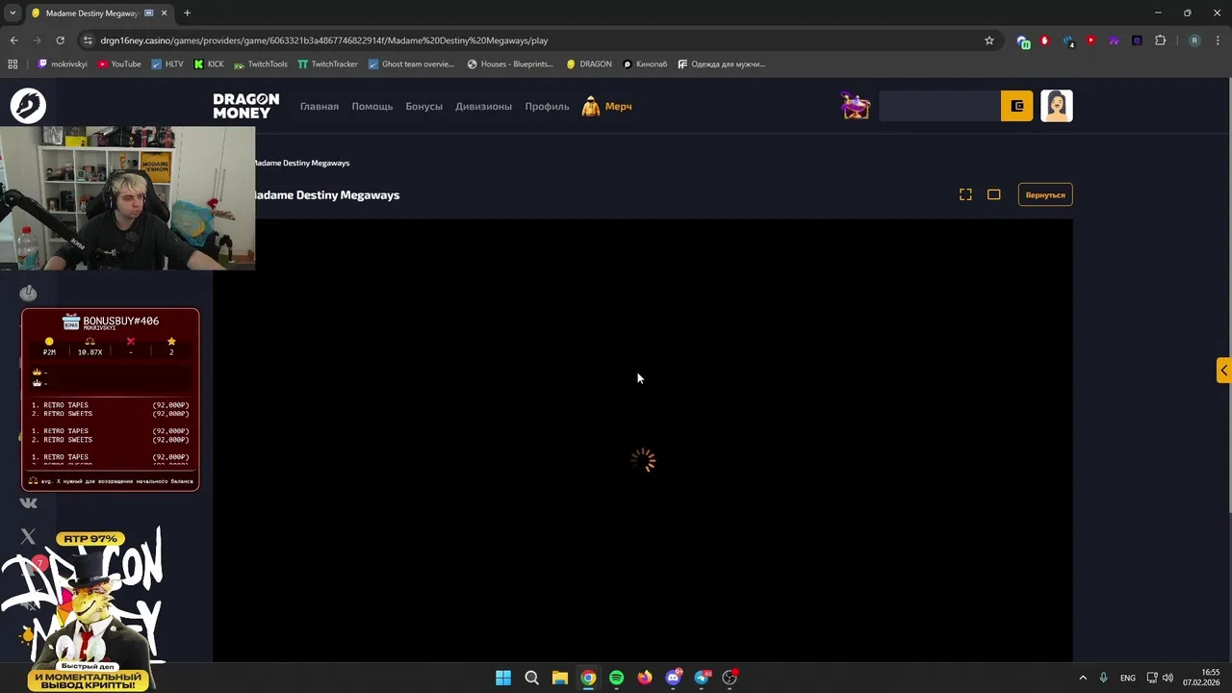Open the Dragon Money logo home link

pos(246,106)
